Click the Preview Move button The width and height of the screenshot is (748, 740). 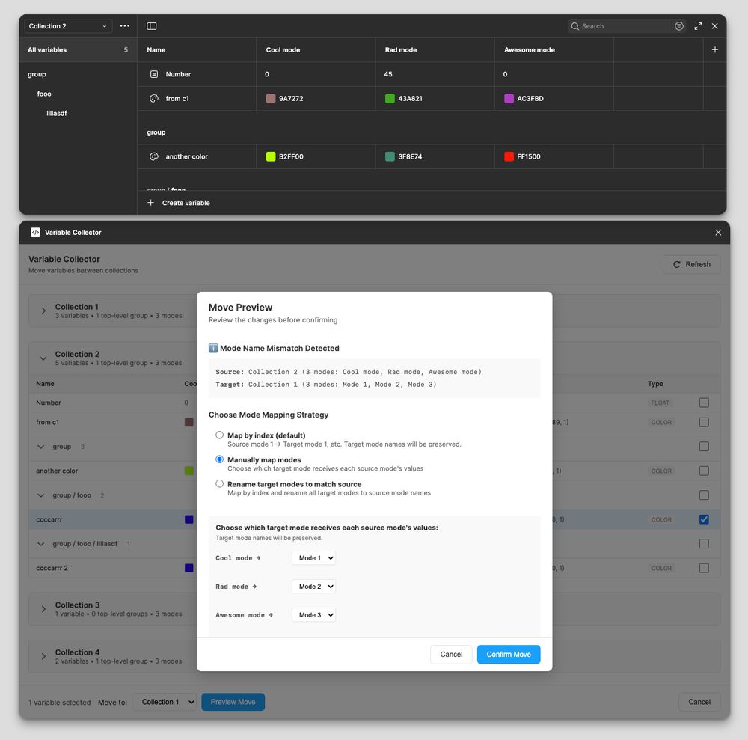tap(233, 702)
